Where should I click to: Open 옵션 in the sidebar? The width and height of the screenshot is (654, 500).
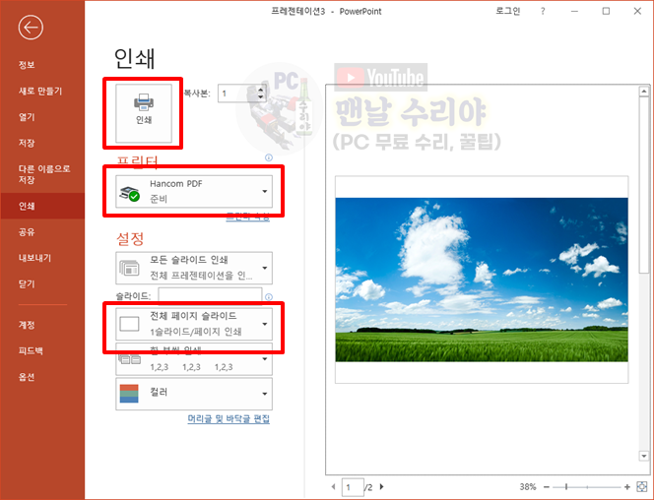[27, 377]
